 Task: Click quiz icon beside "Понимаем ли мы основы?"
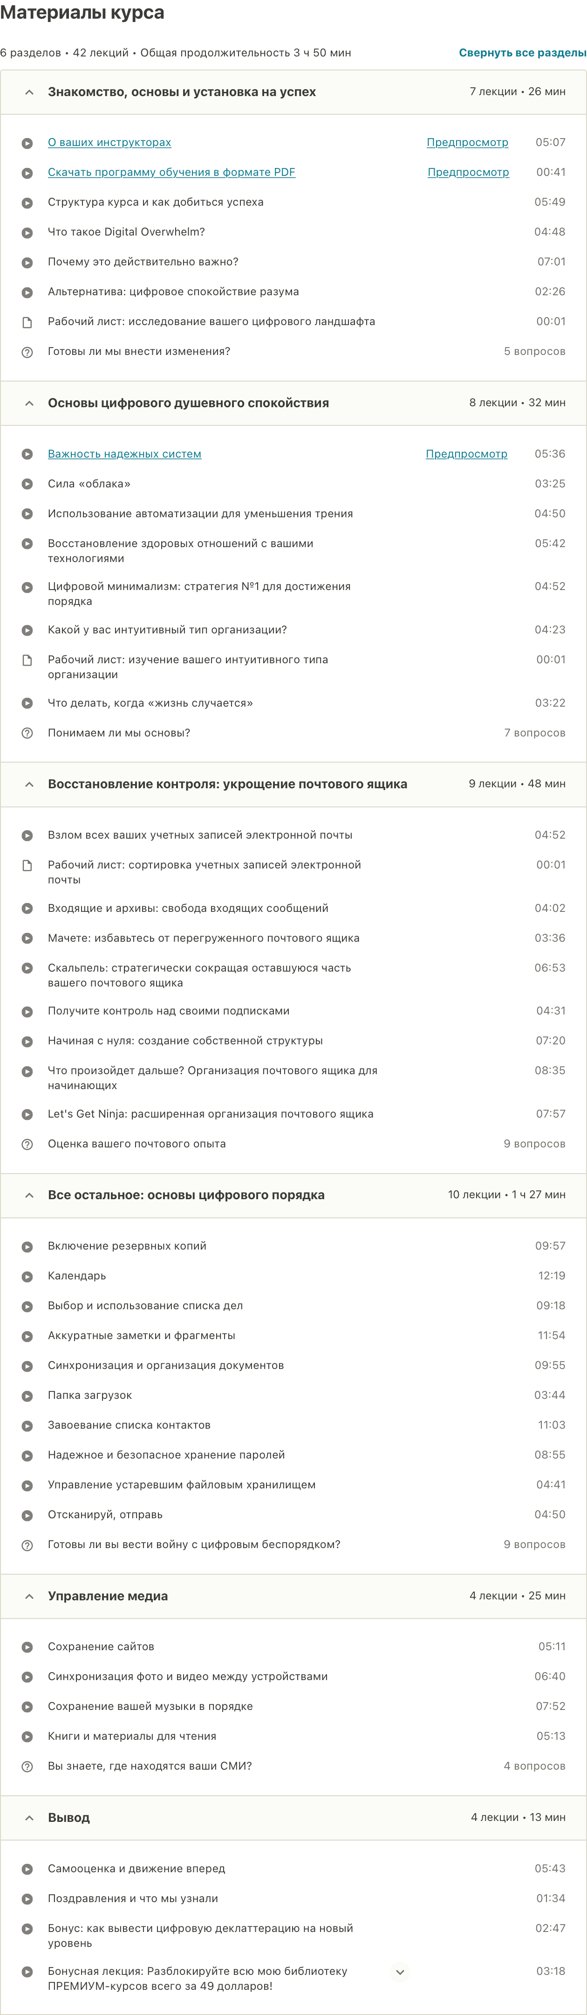[28, 733]
